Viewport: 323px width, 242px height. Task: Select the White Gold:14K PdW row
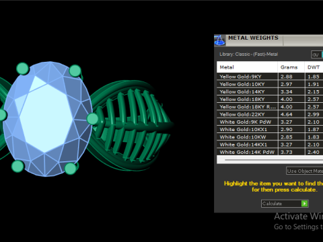tap(270, 152)
